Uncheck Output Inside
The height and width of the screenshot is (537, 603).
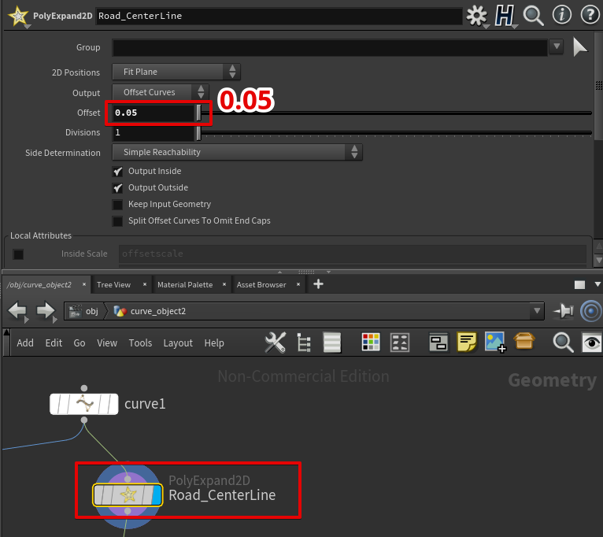coord(117,171)
